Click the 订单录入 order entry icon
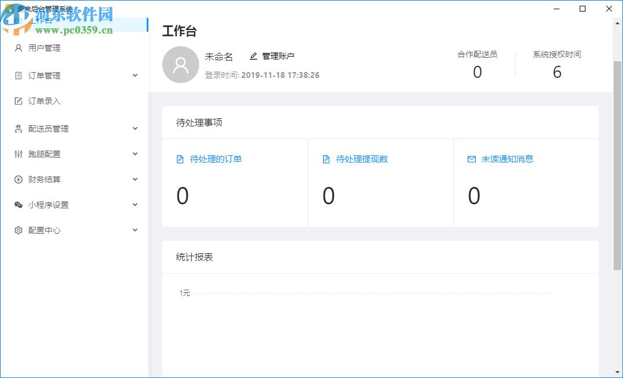 [17, 100]
